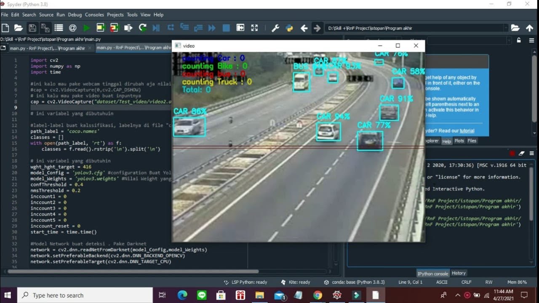The image size is (539, 303).
Task: Save the current file
Action: tap(32, 28)
